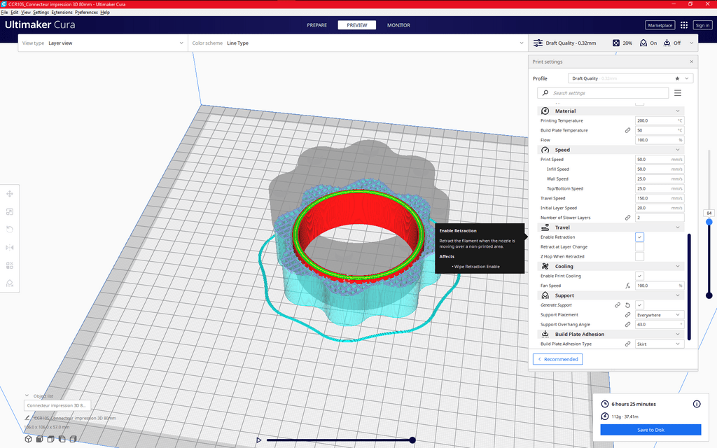Click the simulation path slider handle
The width and height of the screenshot is (717, 448).
[x=412, y=440]
